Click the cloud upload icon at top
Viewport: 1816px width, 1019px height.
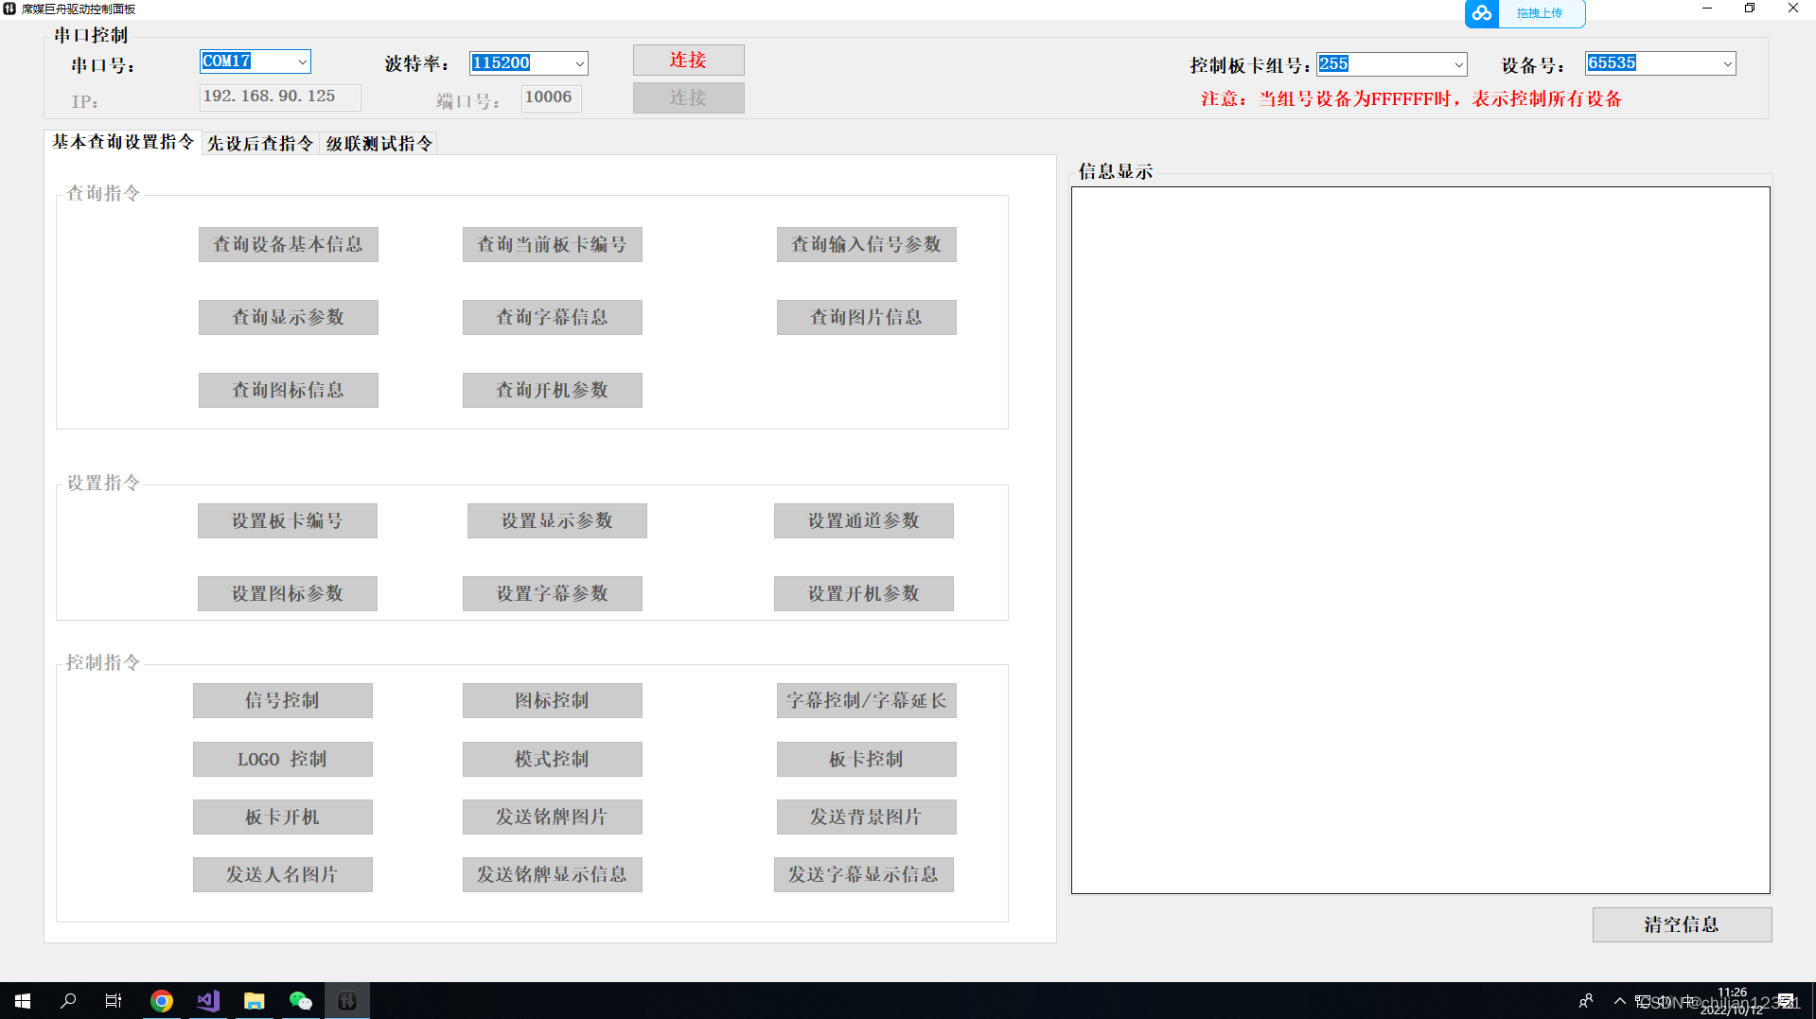click(1482, 13)
